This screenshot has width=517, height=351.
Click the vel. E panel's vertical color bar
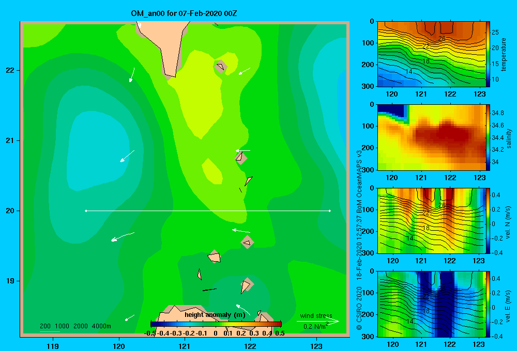[488, 304]
